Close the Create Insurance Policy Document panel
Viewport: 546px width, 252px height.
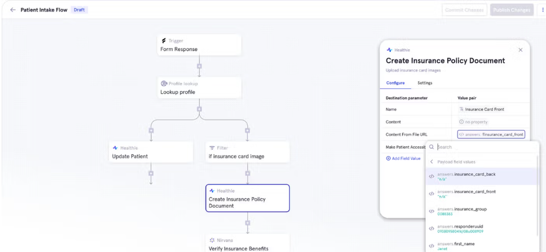coord(520,50)
